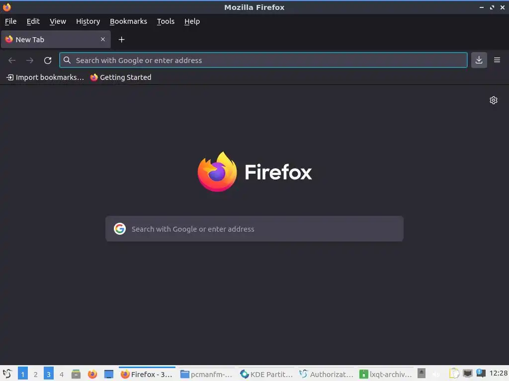Open the History menu
The image size is (509, 381).
click(x=88, y=21)
